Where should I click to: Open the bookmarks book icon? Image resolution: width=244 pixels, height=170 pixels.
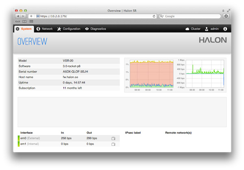pyautogui.click(x=24, y=22)
